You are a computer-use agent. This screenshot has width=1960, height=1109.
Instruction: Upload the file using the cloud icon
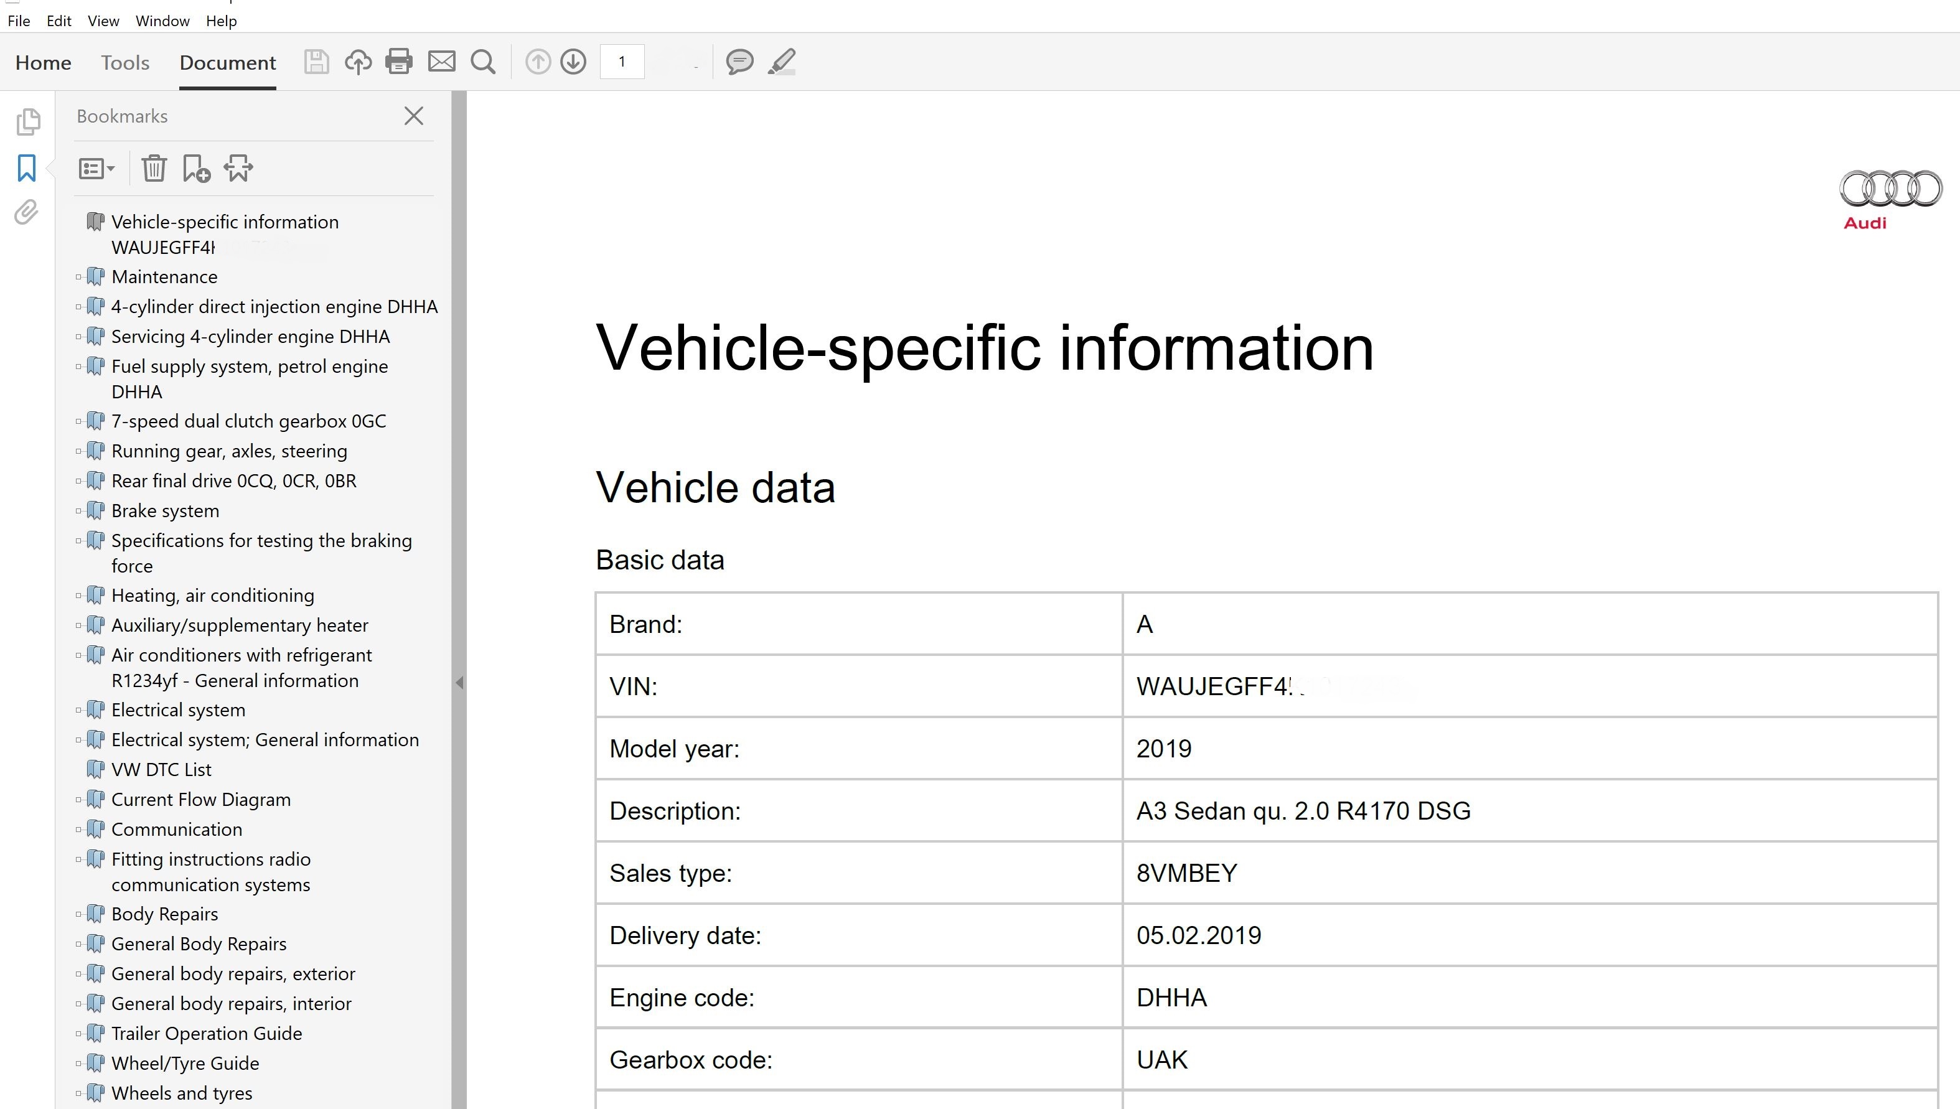tap(358, 62)
